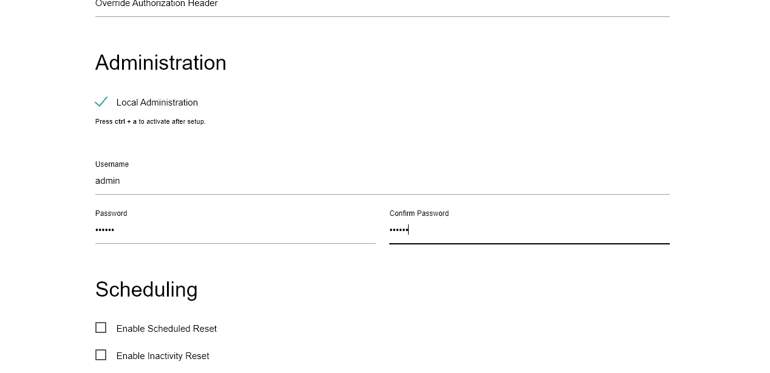Viewport: 770px width, 373px height.
Task: Focus the Username input field
Action: coord(382,181)
